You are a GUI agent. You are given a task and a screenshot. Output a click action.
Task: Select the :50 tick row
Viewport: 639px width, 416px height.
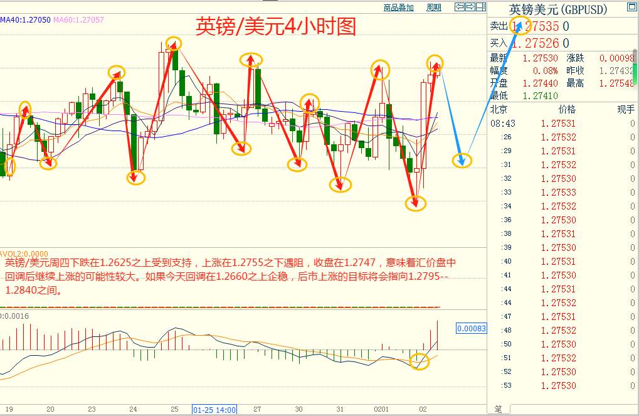(x=562, y=344)
